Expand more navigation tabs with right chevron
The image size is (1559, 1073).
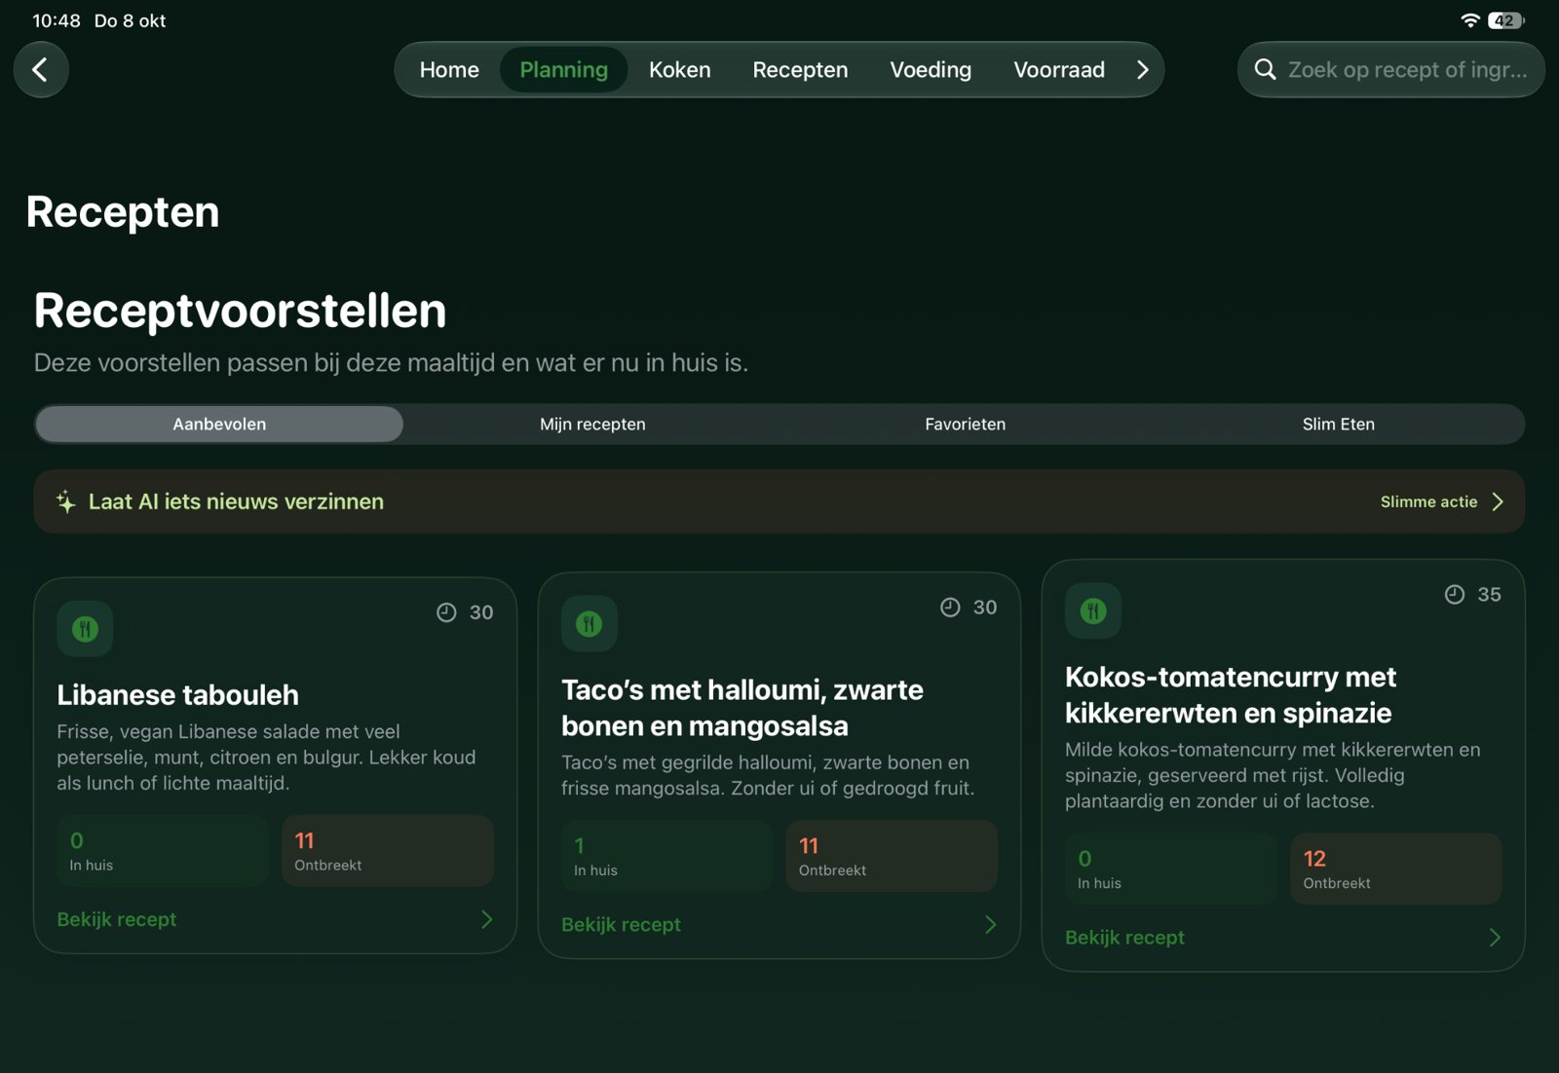click(1143, 70)
